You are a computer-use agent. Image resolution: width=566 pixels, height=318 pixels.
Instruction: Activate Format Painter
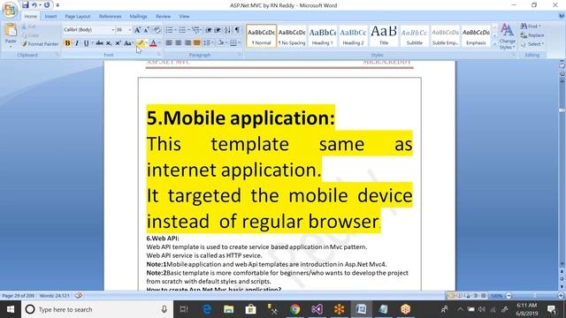tap(40, 44)
